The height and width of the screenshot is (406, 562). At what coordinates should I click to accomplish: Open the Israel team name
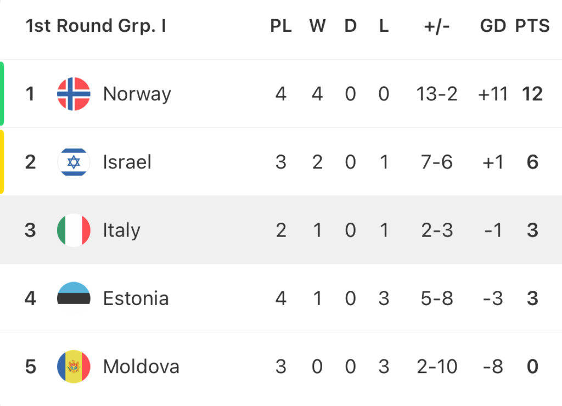[127, 162]
